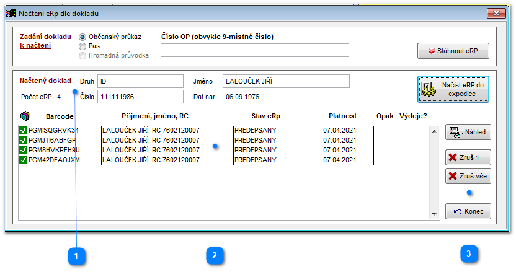Select the PGMJTI6ABFGP prescription row
516x272 pixels.
click(224, 140)
